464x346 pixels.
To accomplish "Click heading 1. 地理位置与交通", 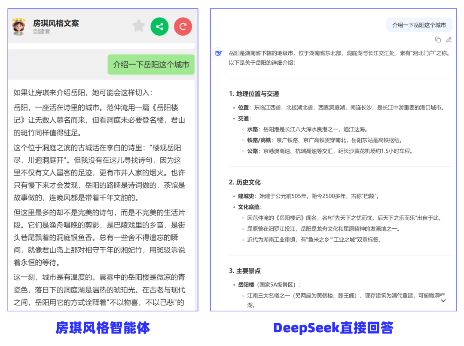I will click(254, 94).
